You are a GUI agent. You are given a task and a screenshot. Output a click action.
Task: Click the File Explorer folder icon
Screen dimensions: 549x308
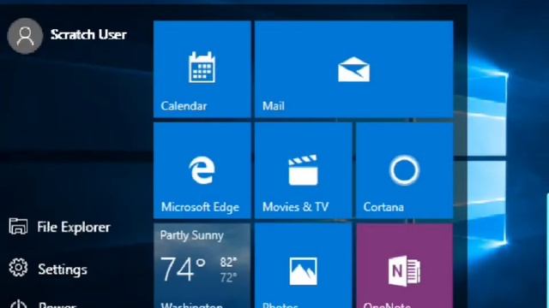pos(18,226)
